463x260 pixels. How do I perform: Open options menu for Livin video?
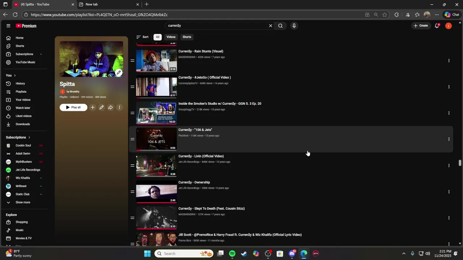click(449, 165)
